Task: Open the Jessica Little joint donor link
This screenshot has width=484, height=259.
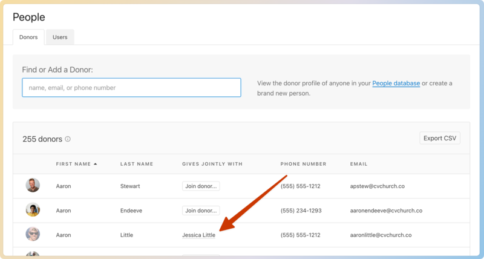Action: coord(198,235)
